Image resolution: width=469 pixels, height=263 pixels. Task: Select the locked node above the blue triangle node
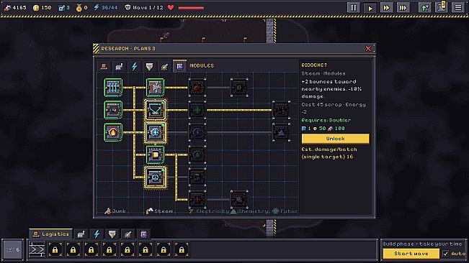pos(281,110)
